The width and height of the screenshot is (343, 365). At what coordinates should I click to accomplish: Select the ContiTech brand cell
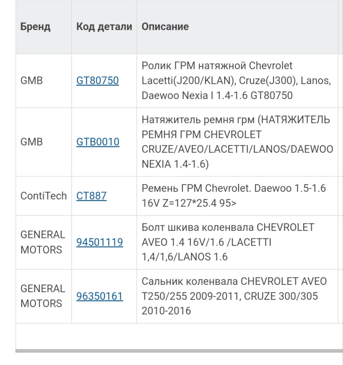(x=44, y=196)
